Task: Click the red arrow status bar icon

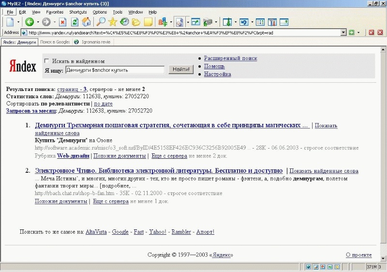Action: tap(323, 267)
